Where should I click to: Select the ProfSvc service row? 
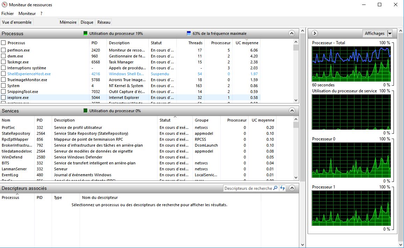click(x=139, y=127)
